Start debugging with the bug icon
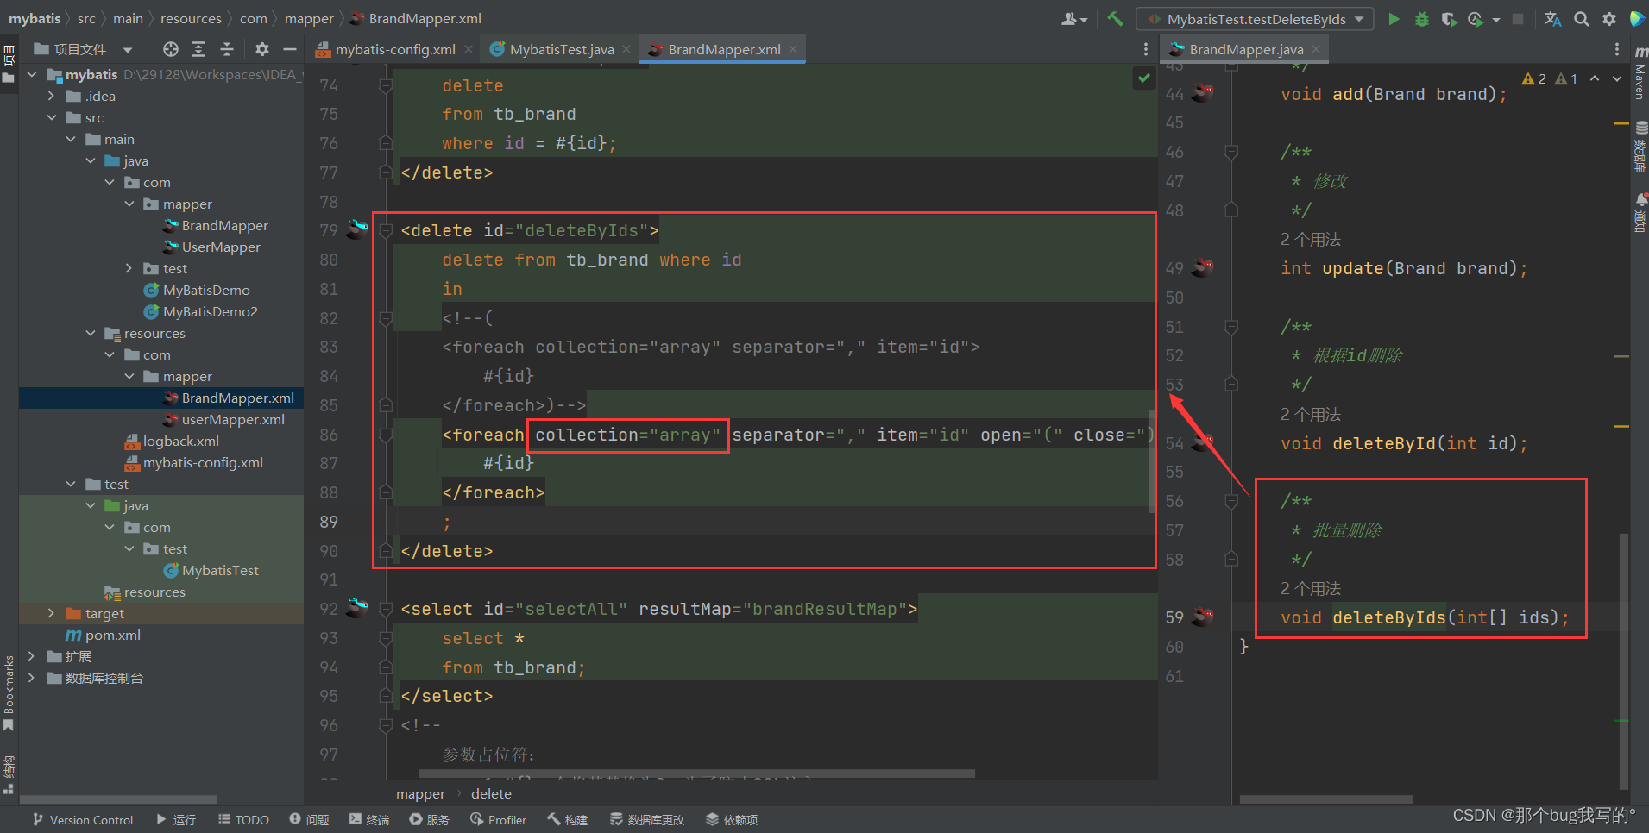The height and width of the screenshot is (833, 1649). pos(1421,19)
